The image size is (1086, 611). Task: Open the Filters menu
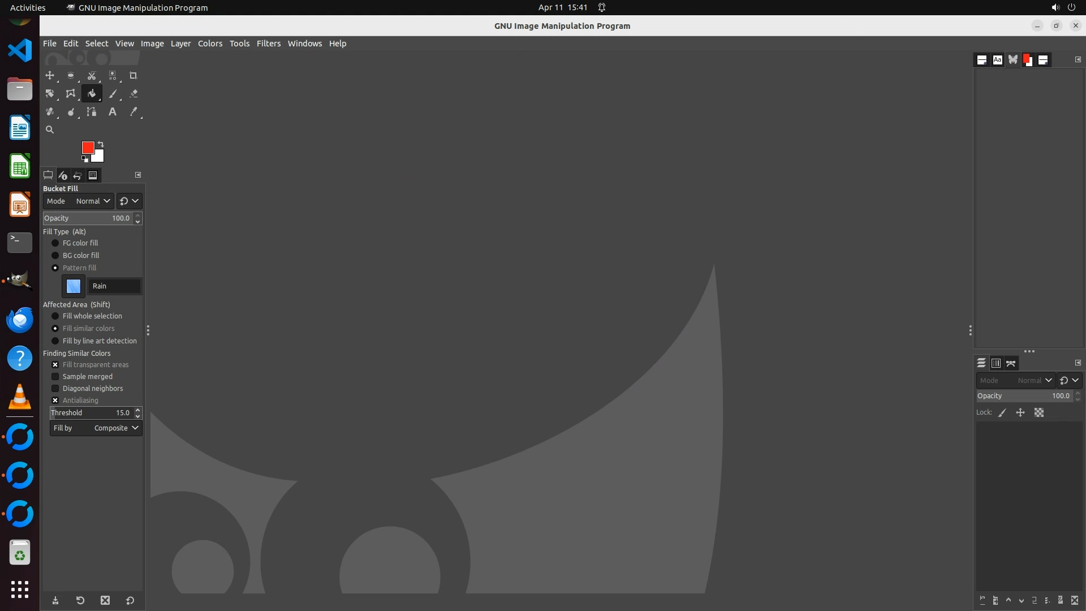(268, 44)
